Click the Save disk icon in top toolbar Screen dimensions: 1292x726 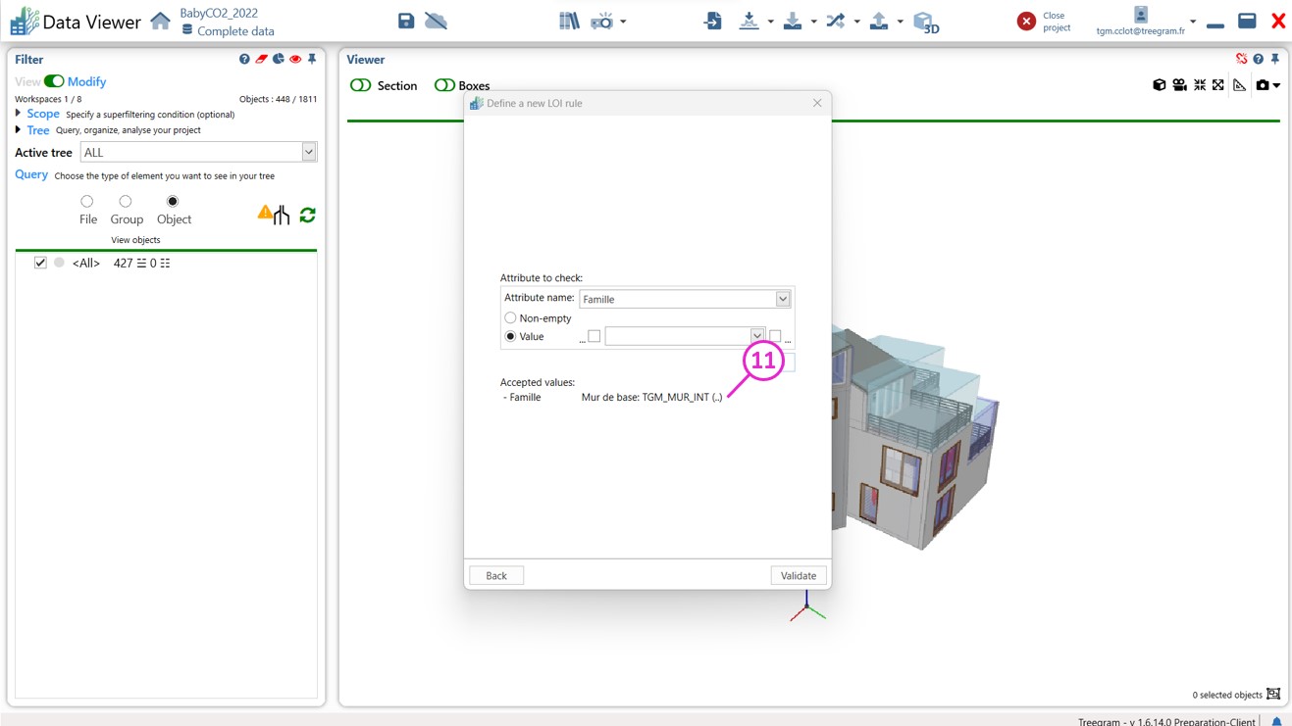[x=406, y=21]
